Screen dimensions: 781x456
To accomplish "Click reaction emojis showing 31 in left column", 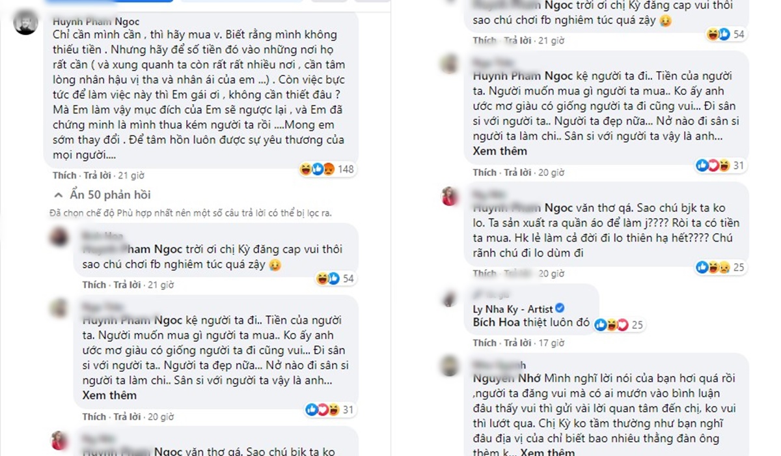I will [x=321, y=410].
